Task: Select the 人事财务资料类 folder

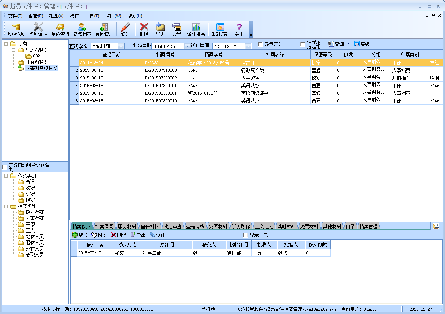Action: click(x=41, y=68)
